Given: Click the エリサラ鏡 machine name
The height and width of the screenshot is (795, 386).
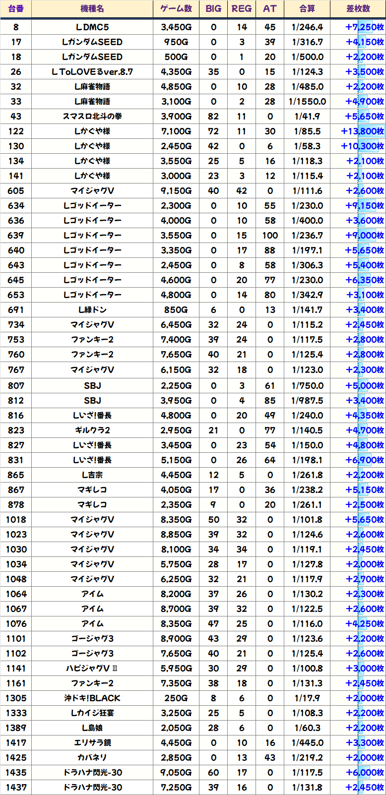Looking at the screenshot, I should [92, 742].
